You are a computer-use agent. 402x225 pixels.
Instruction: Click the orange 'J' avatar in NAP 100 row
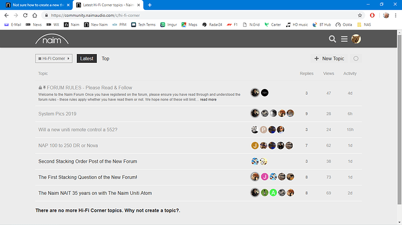click(255, 145)
